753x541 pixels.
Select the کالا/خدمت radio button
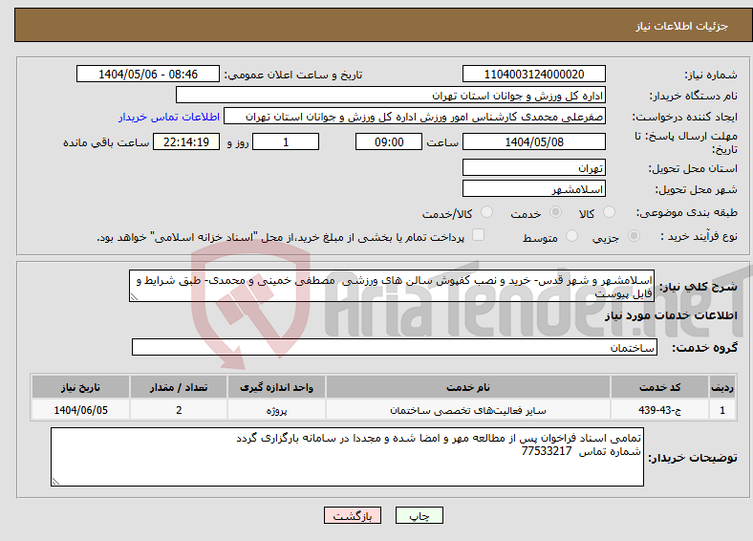(487, 212)
